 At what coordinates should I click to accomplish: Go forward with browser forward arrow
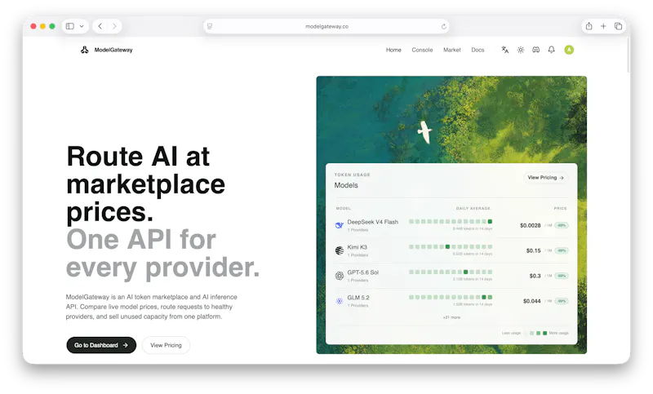[x=114, y=26]
